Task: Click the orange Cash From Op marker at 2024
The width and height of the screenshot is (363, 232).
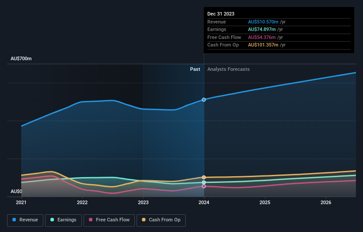Action: (x=204, y=177)
